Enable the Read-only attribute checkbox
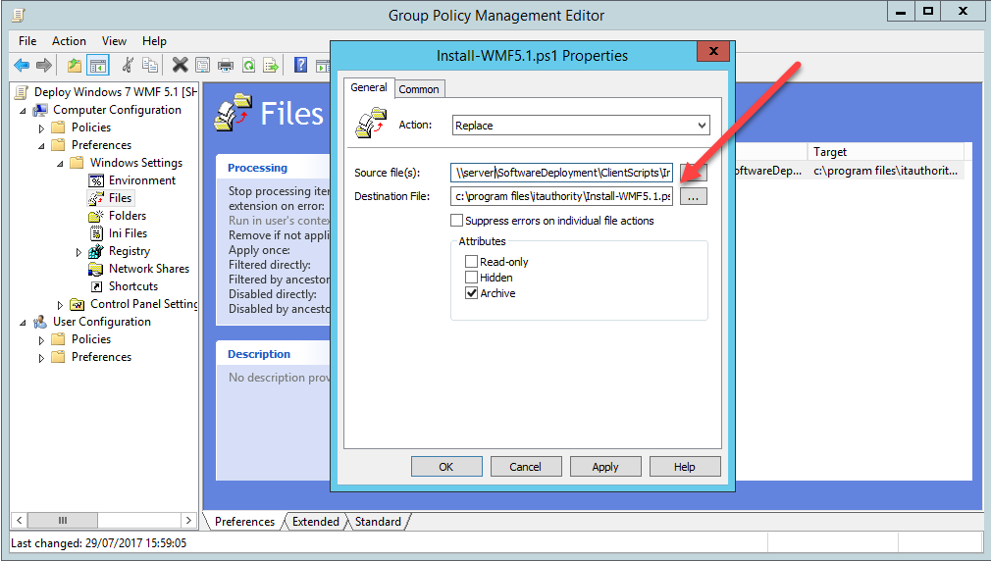The height and width of the screenshot is (561, 991). 472,262
